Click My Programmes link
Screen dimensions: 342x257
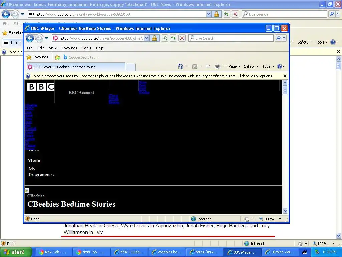(x=41, y=172)
